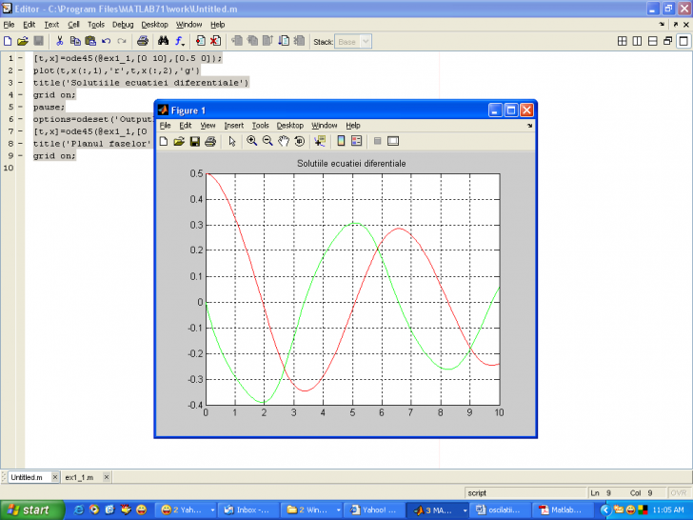The width and height of the screenshot is (693, 520).
Task: Split Editor documents top/bottom
Action: click(x=652, y=42)
